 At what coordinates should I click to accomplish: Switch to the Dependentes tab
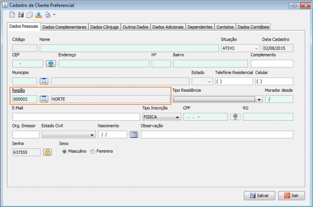pos(200,27)
